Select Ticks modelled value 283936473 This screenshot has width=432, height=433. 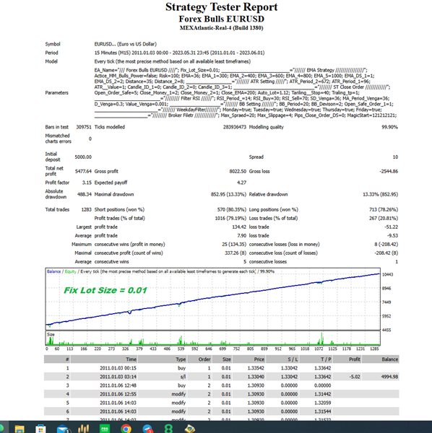[235, 127]
